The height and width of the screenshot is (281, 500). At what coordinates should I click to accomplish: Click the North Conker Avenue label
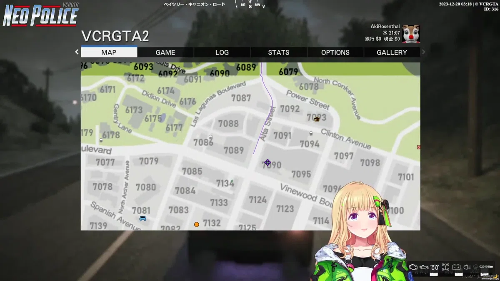[337, 98]
